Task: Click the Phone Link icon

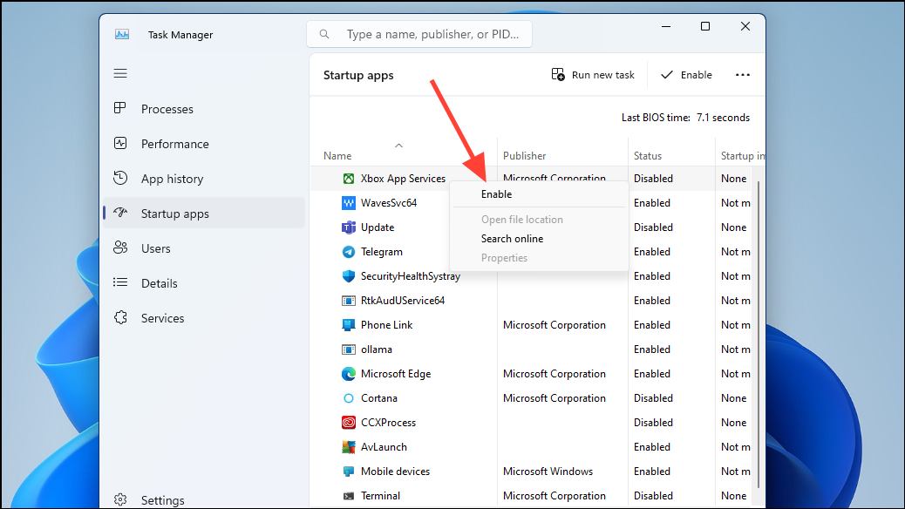Action: (349, 325)
